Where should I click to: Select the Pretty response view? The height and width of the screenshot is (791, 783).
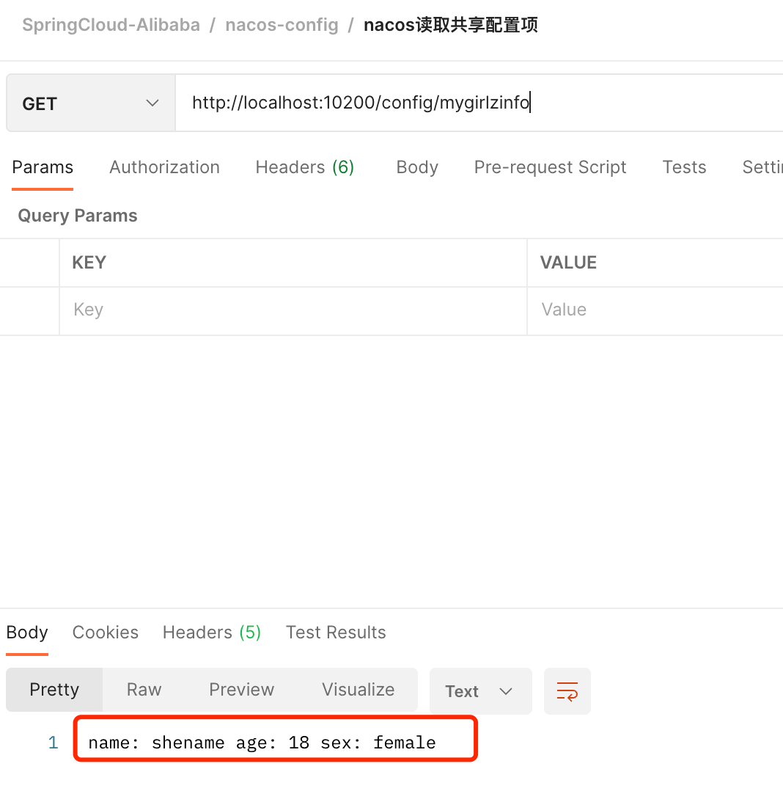coord(54,690)
